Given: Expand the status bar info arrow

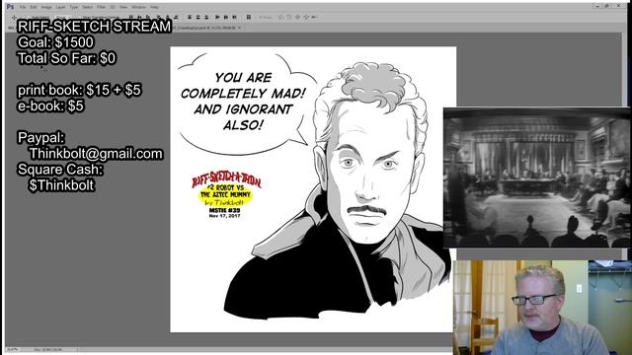Looking at the screenshot, I should pyautogui.click(x=77, y=350).
